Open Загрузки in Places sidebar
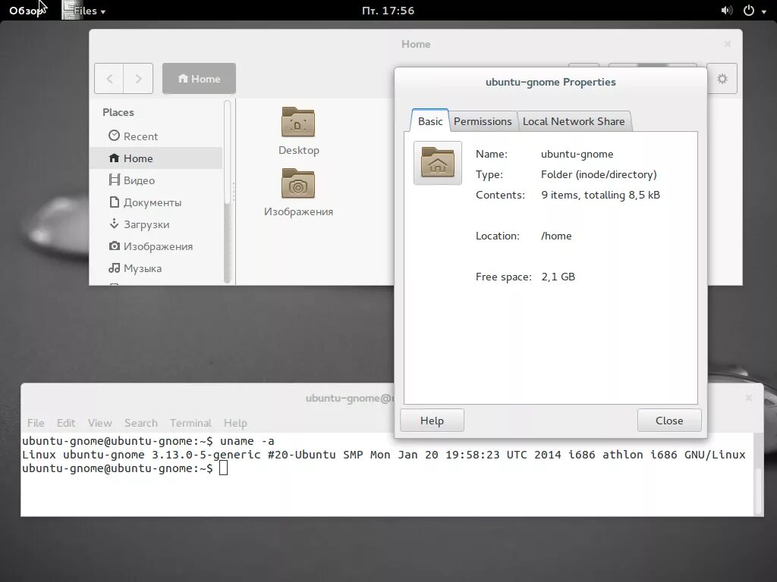 (x=156, y=224)
